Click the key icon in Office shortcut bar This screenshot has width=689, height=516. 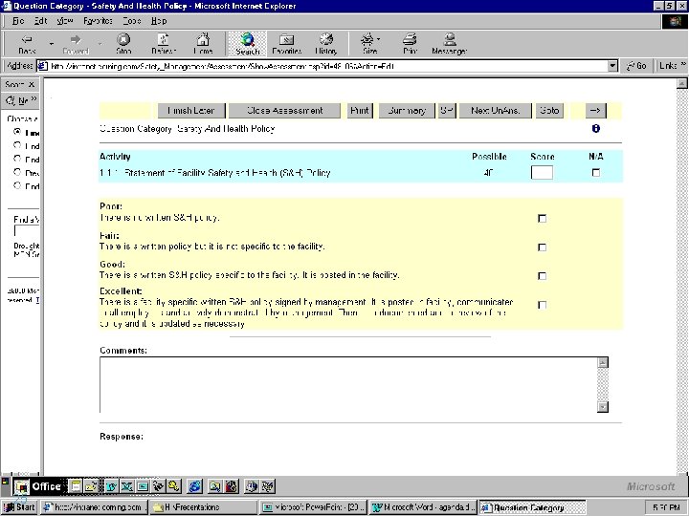(173, 486)
